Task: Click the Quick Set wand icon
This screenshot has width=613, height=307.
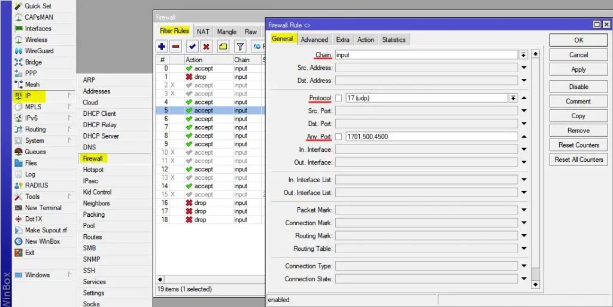Action: click(19, 6)
